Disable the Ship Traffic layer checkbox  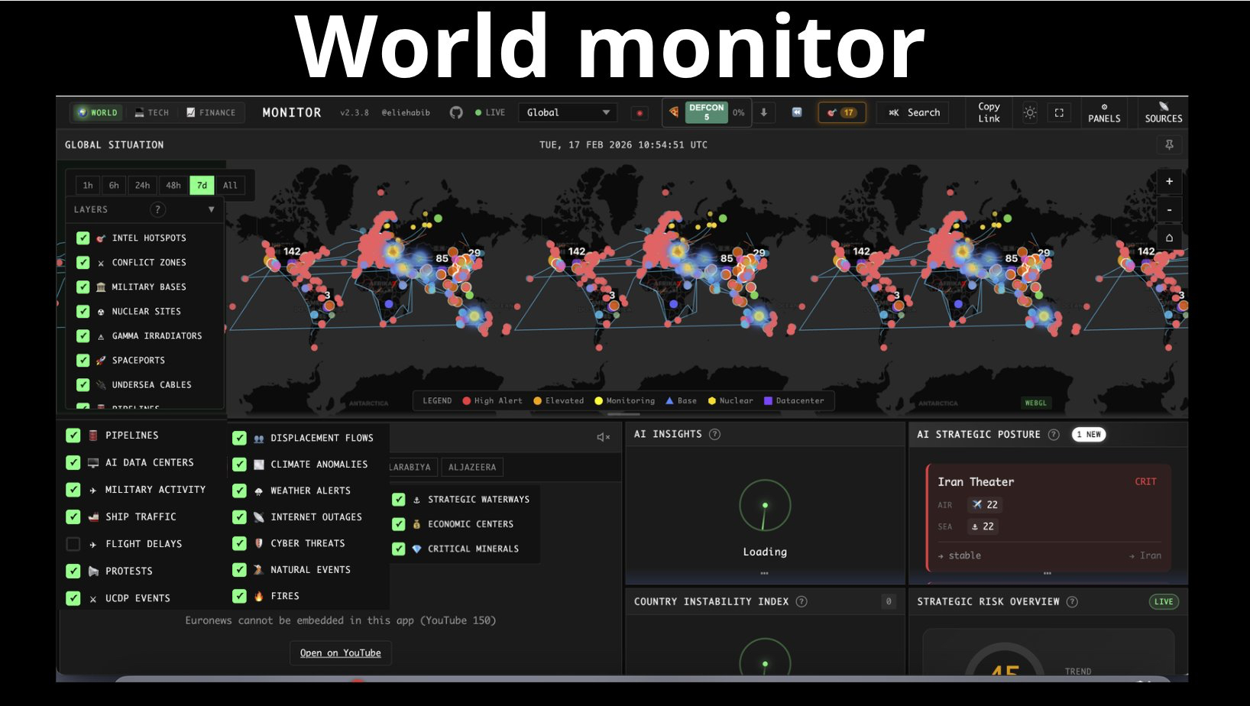coord(73,517)
